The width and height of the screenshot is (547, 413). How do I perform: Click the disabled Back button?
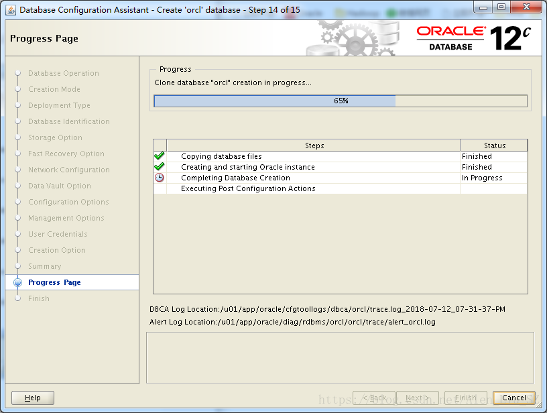[374, 398]
